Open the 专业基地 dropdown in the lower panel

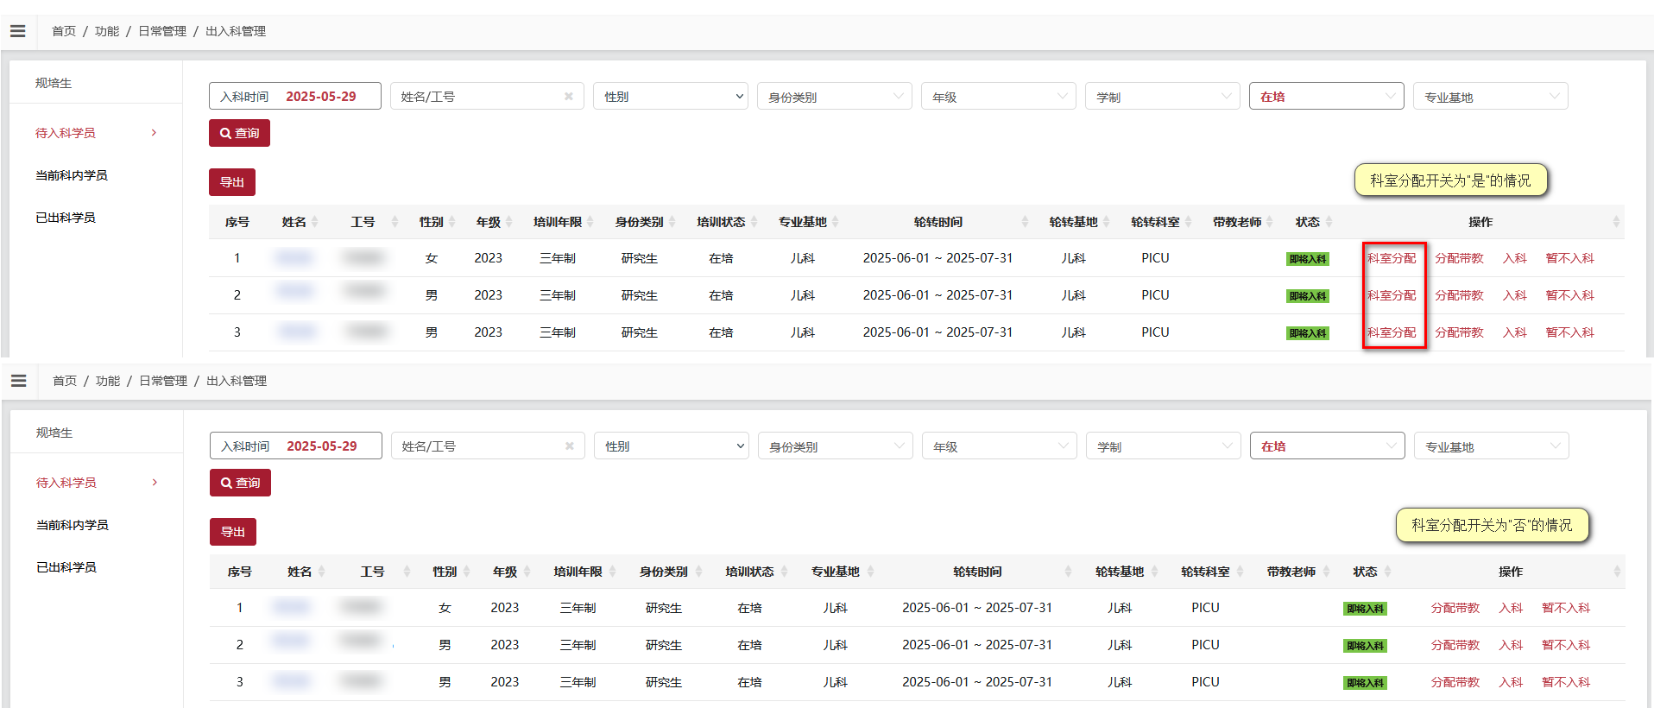pyautogui.click(x=1492, y=446)
